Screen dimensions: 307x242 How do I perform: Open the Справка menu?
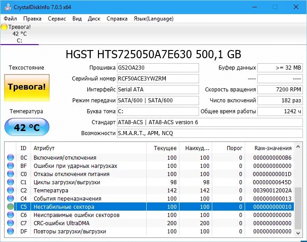point(117,19)
